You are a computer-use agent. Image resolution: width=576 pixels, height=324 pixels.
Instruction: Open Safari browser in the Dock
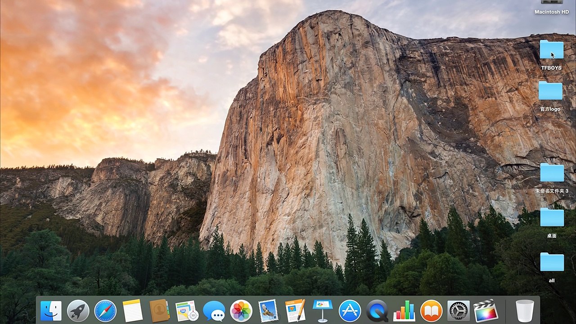(x=105, y=311)
